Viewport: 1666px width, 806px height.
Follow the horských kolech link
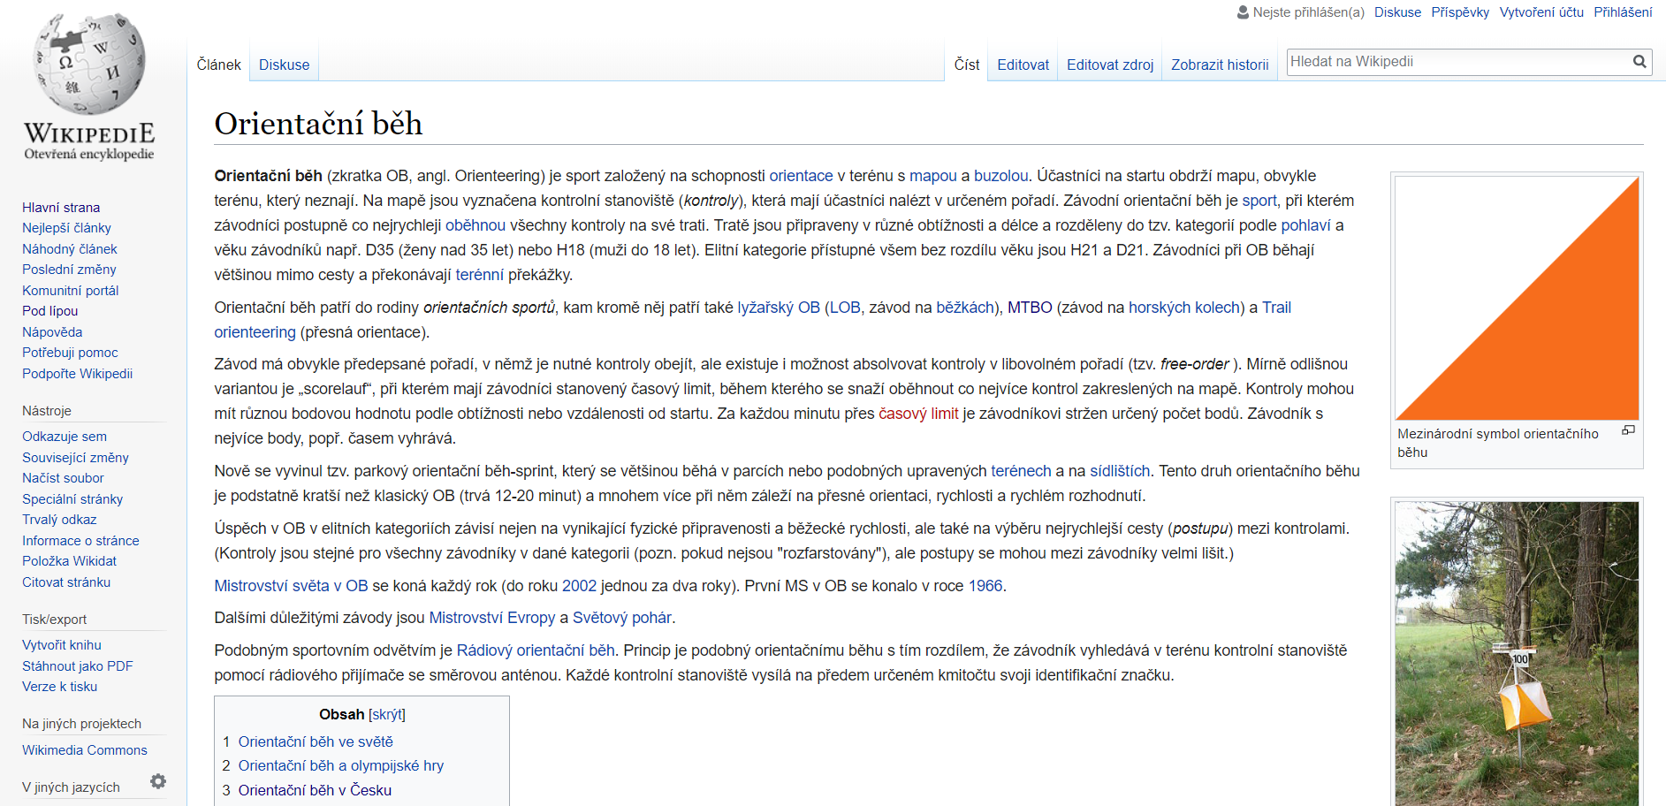(x=1184, y=308)
